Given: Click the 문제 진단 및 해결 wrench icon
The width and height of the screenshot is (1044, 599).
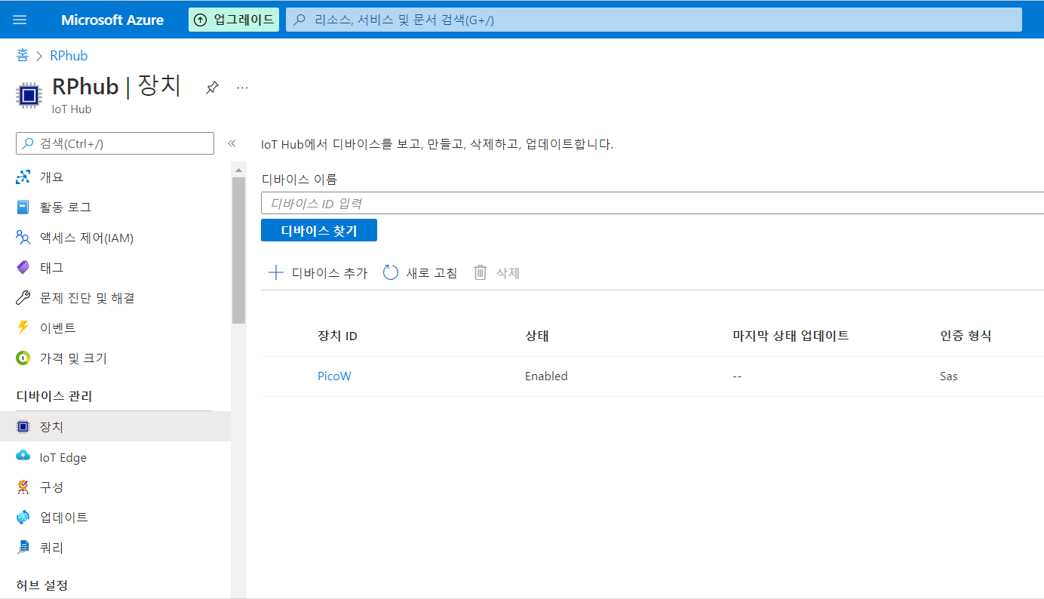Looking at the screenshot, I should (x=23, y=298).
